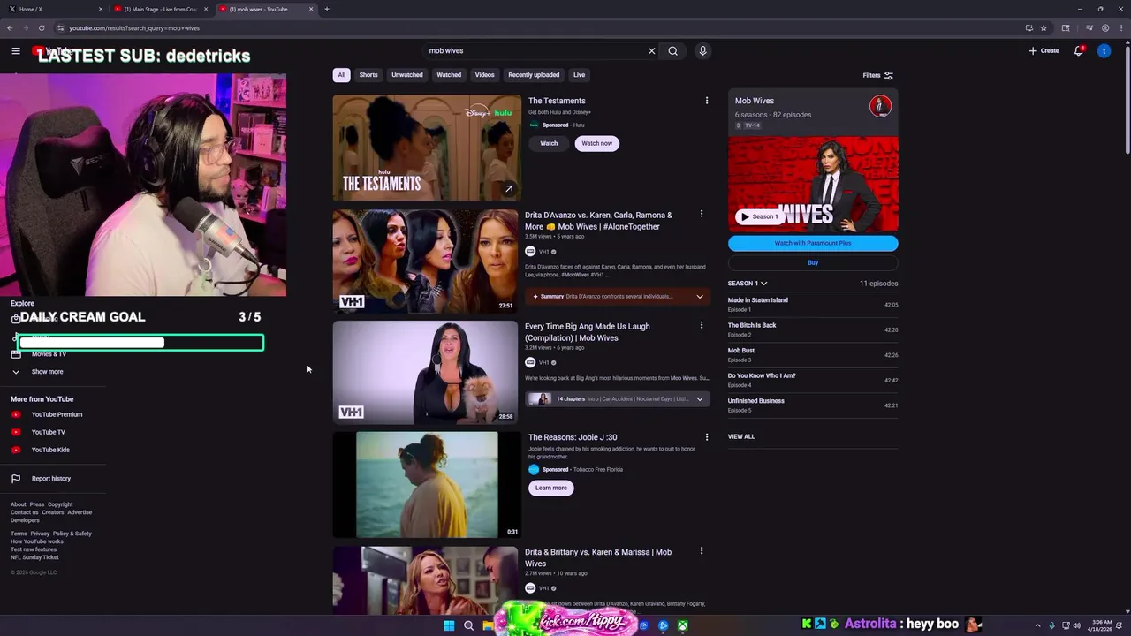1131x636 pixels.
Task: Open a new browser tab
Action: pyautogui.click(x=327, y=9)
